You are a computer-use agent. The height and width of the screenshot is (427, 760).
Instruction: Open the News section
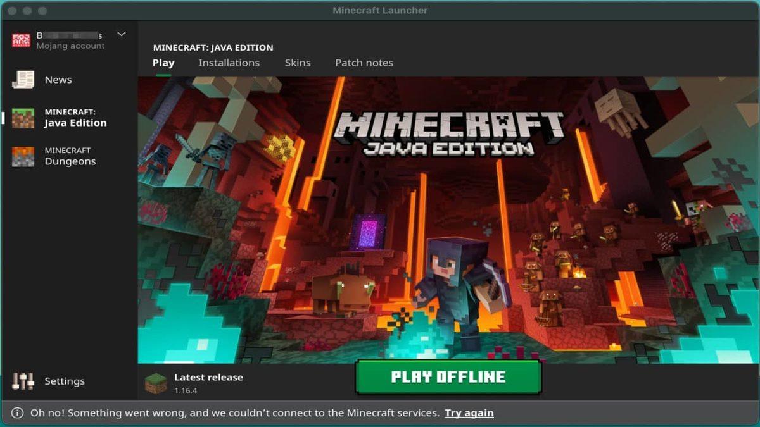tap(58, 79)
